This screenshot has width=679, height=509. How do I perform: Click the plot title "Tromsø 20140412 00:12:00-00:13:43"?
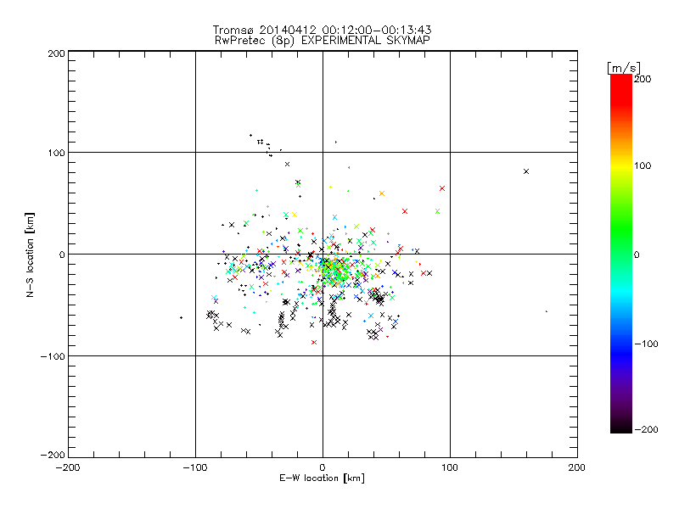pos(323,30)
